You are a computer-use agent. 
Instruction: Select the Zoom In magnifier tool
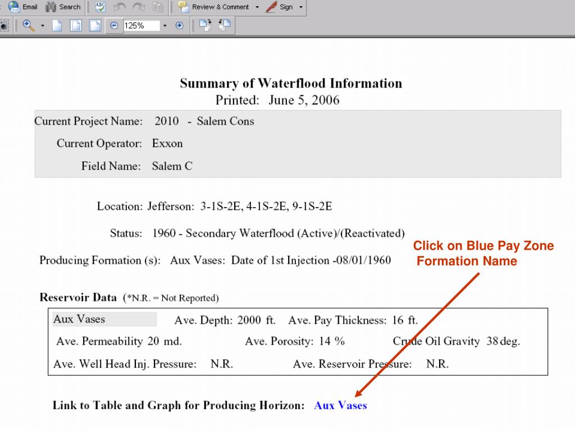coord(29,26)
